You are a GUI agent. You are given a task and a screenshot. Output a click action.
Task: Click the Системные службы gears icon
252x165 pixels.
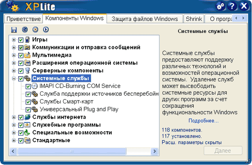pos(27,78)
